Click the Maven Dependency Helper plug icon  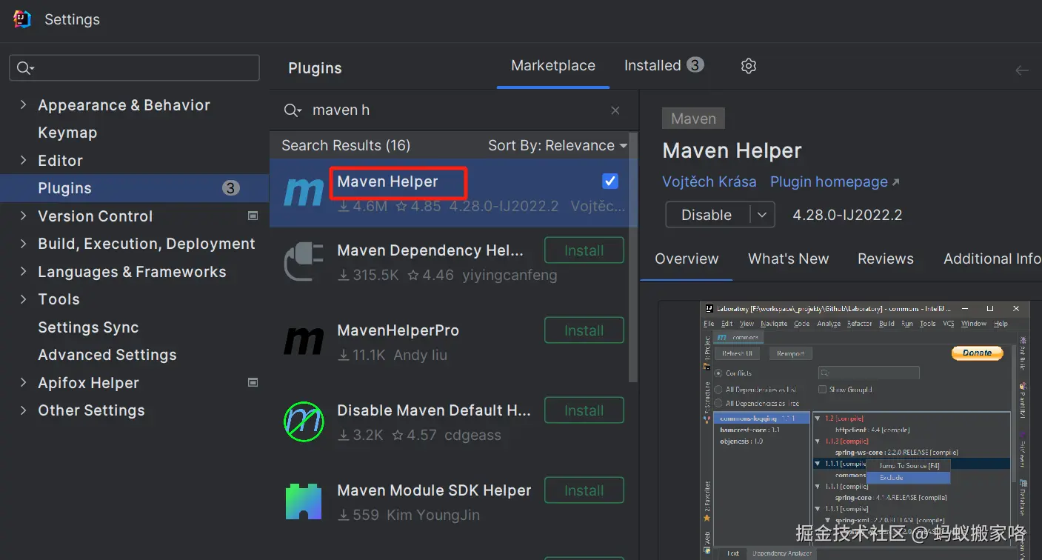304,262
